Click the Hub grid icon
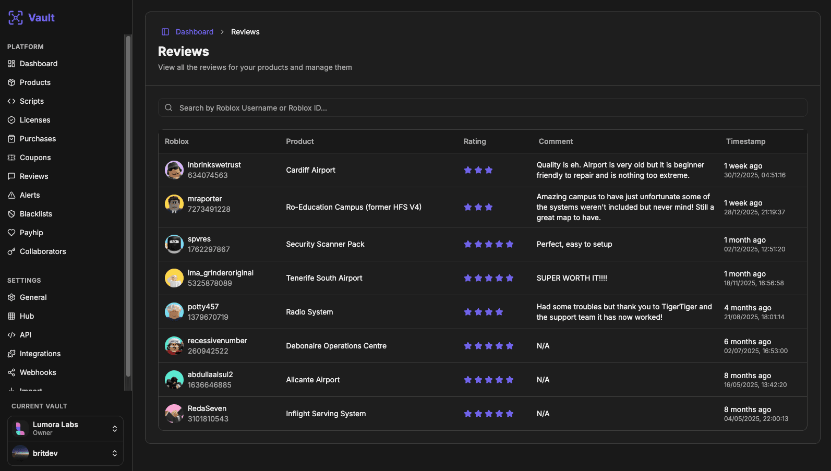The image size is (831, 471). [x=11, y=316]
